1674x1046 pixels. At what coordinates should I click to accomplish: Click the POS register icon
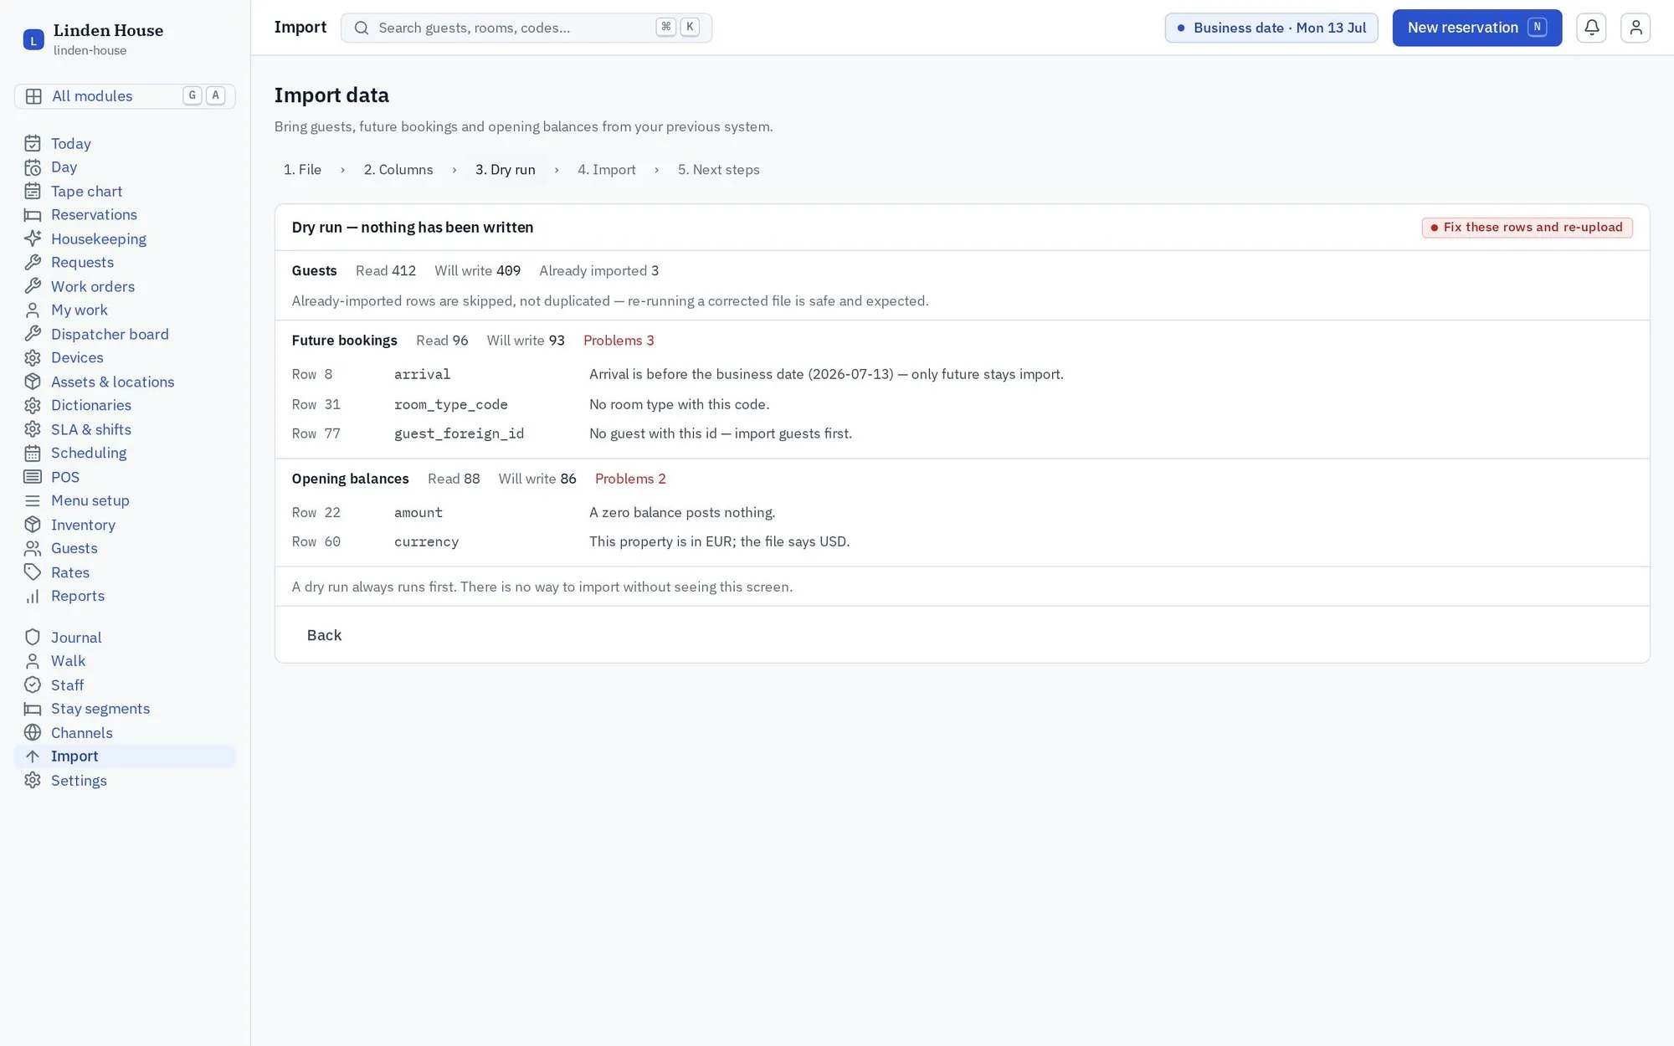33,477
